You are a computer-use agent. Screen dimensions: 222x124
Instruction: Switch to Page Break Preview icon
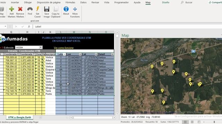click(x=199, y=122)
